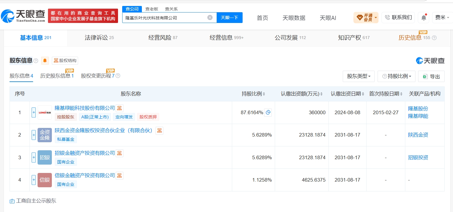Viewport: 453px width, 212px height.
Task: Click the 招银 company avatar
Action: pos(45,157)
